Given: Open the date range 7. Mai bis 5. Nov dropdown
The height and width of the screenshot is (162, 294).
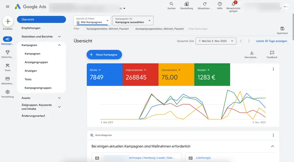Looking at the screenshot, I should [216, 41].
